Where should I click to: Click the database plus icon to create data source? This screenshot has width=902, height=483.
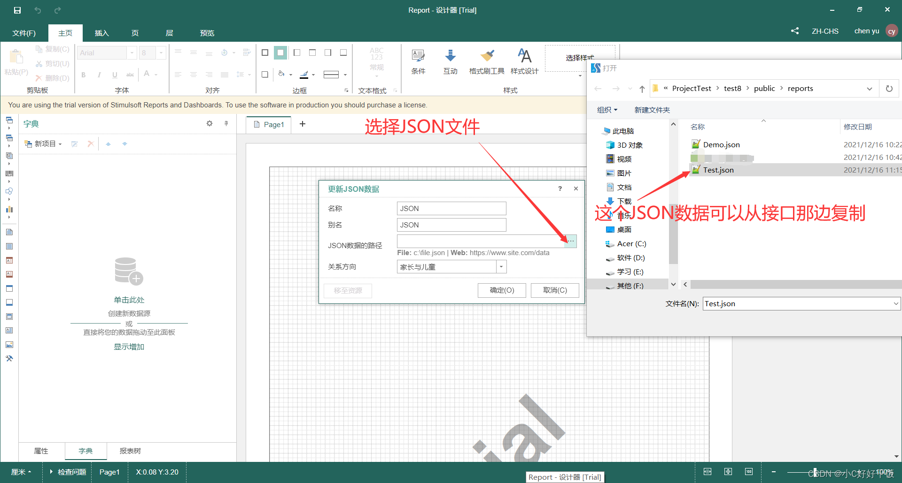click(x=129, y=271)
